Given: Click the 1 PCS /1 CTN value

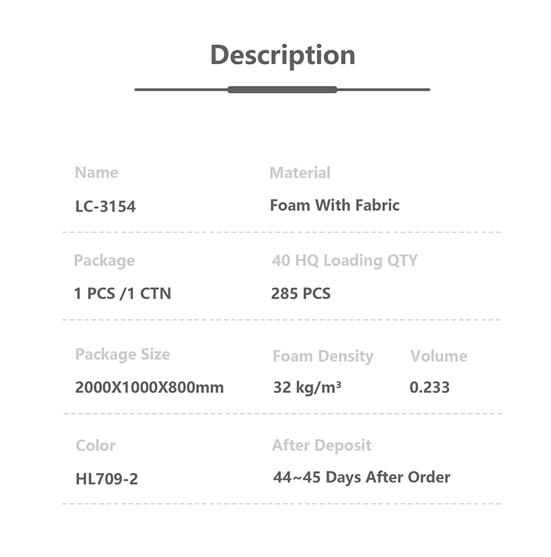Looking at the screenshot, I should click(123, 293).
